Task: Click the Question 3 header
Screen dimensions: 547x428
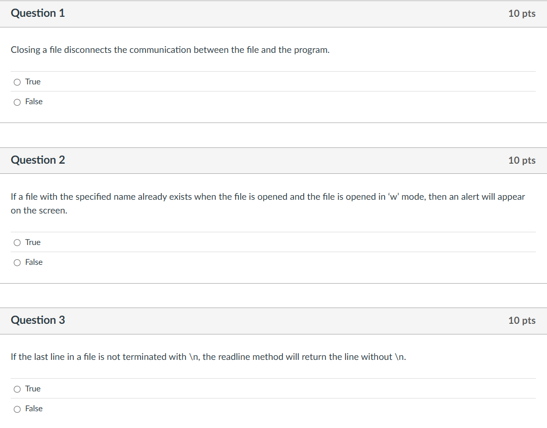Action: tap(38, 320)
